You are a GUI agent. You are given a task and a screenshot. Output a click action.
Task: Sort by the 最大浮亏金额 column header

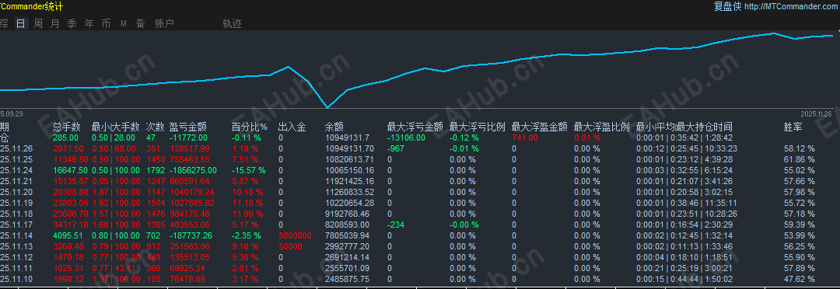tap(415, 127)
